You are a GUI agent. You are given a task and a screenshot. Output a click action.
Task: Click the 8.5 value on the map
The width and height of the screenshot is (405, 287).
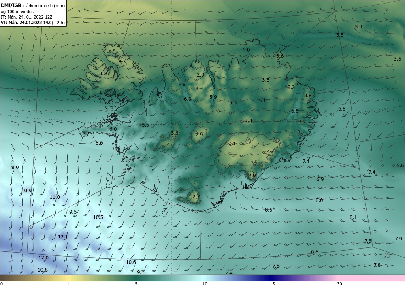tap(269, 210)
